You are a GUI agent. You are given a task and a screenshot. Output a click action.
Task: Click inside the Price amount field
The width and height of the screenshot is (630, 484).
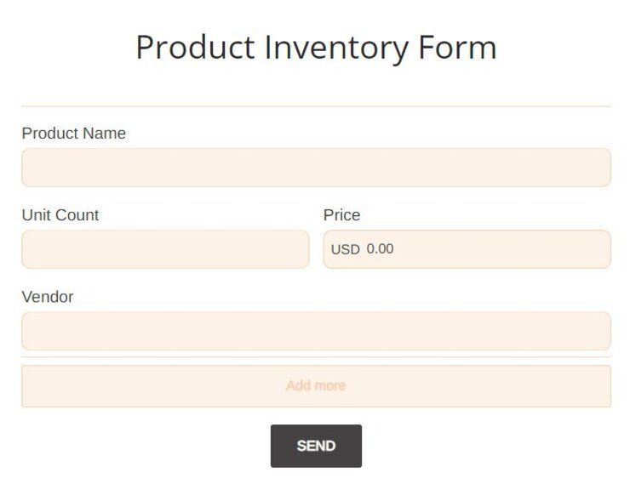[485, 249]
